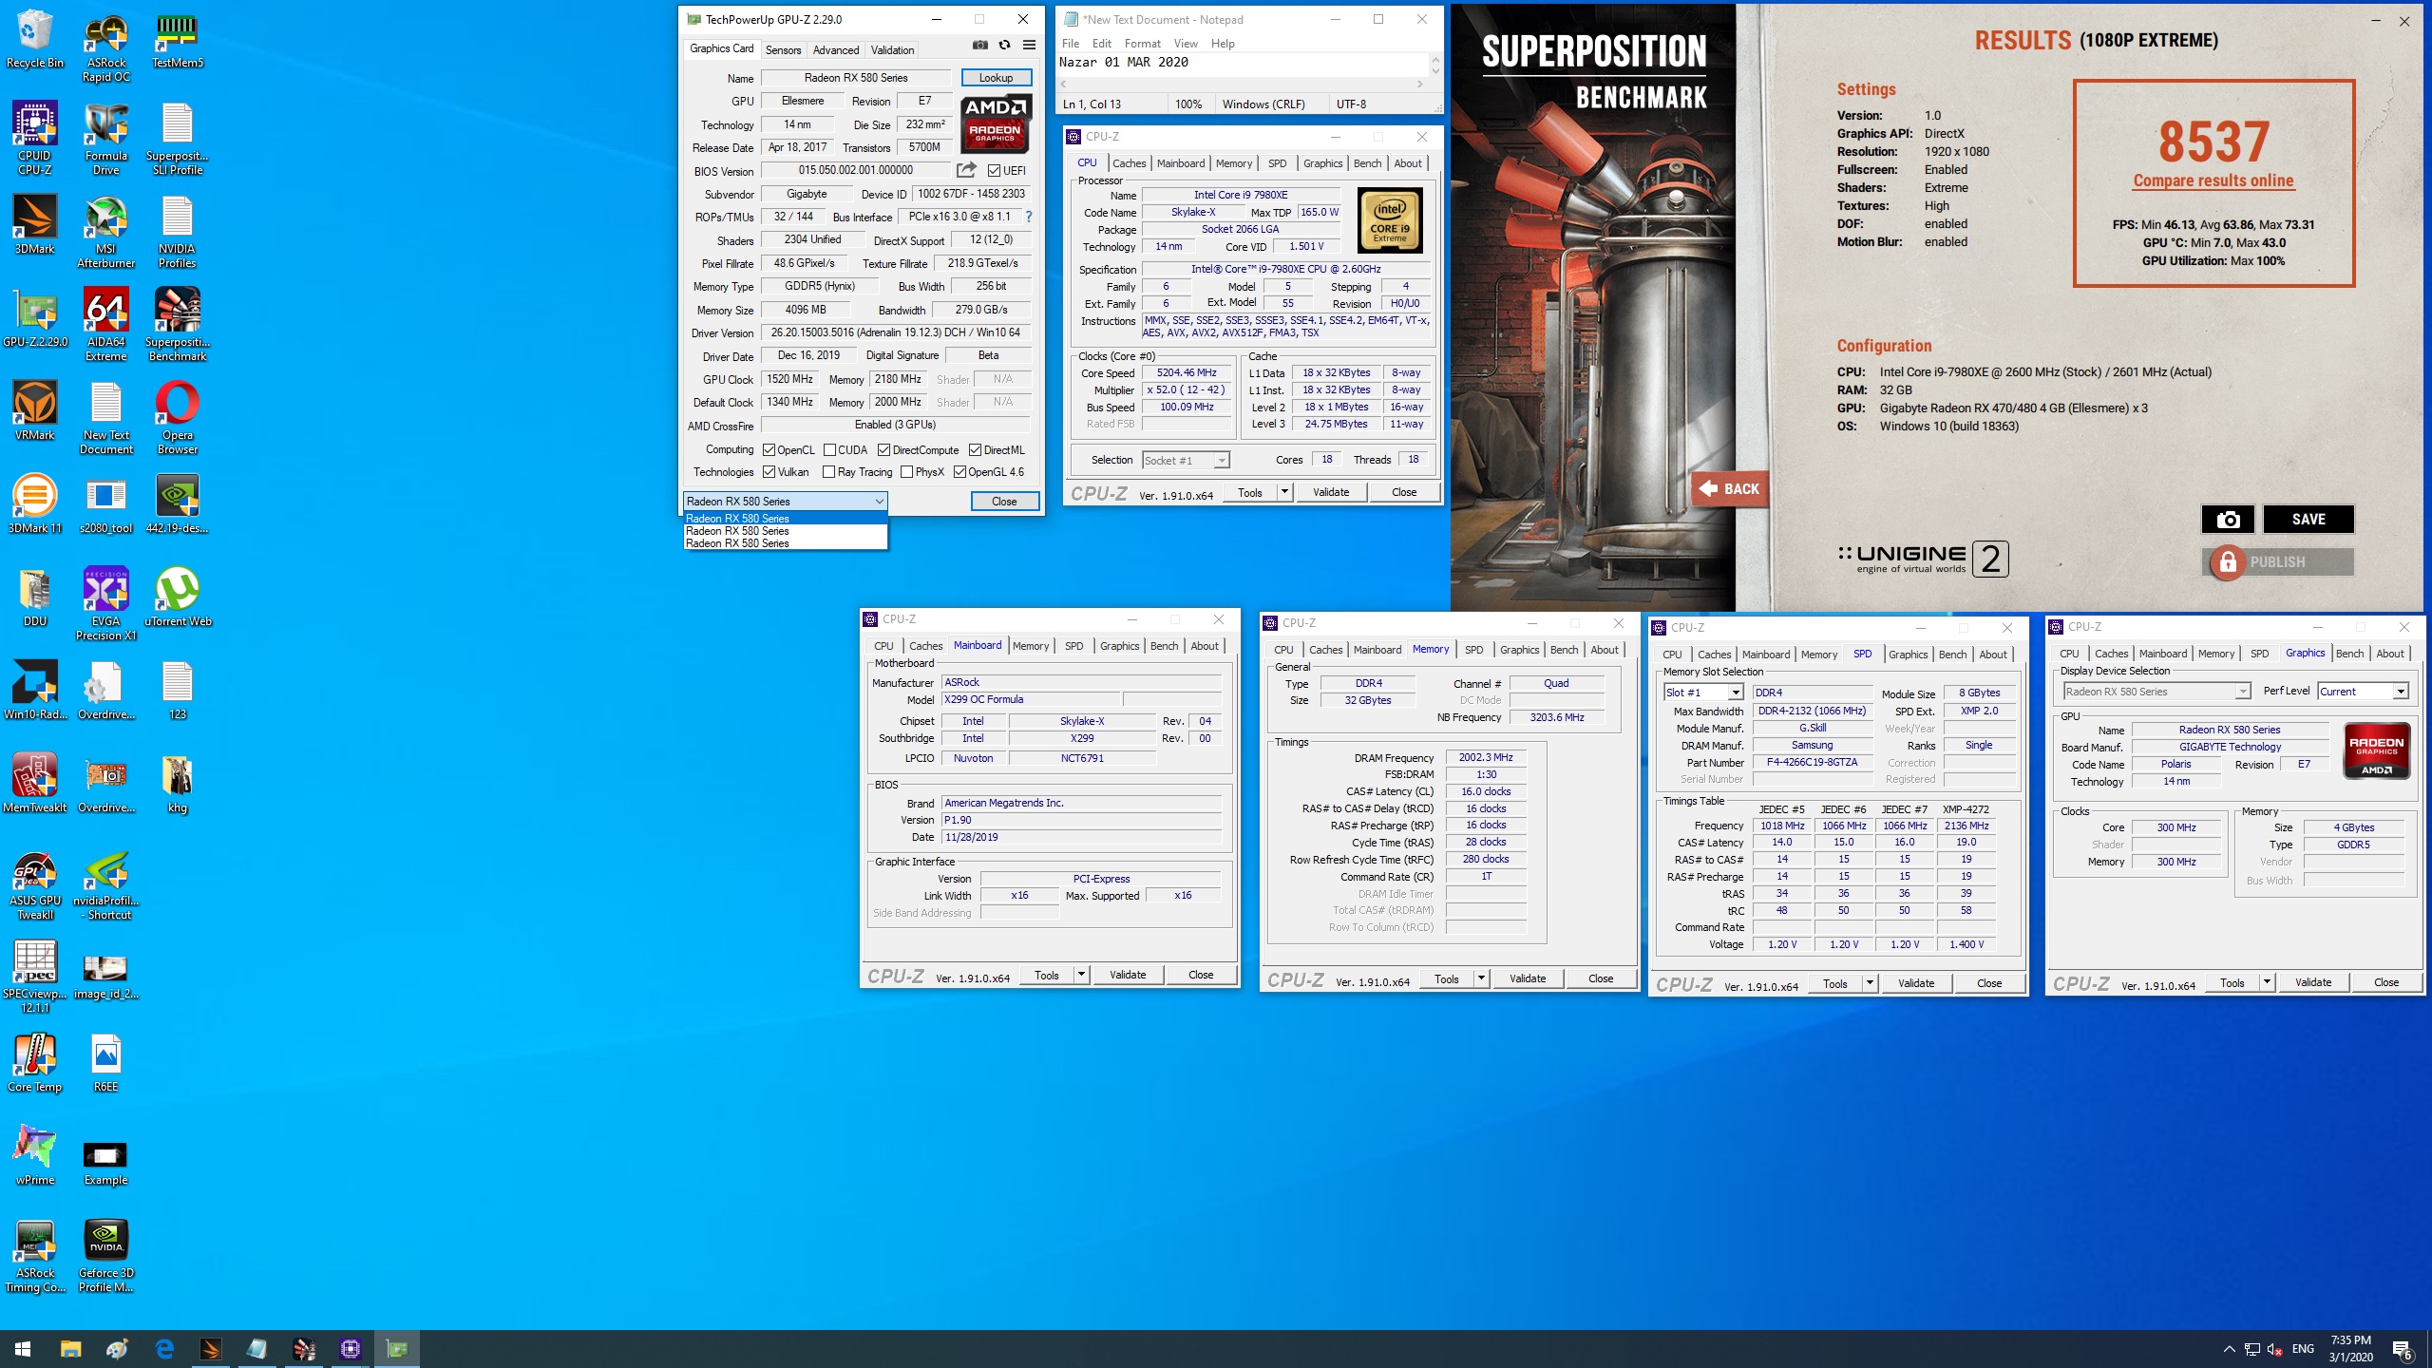
Task: Toggle Ray Tracing checkbox in GPU-Z
Action: coord(828,472)
